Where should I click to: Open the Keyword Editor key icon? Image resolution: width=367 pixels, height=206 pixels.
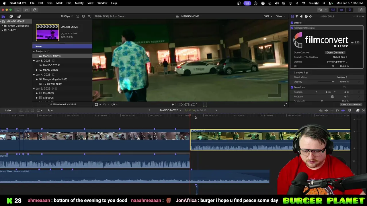coord(26,10)
